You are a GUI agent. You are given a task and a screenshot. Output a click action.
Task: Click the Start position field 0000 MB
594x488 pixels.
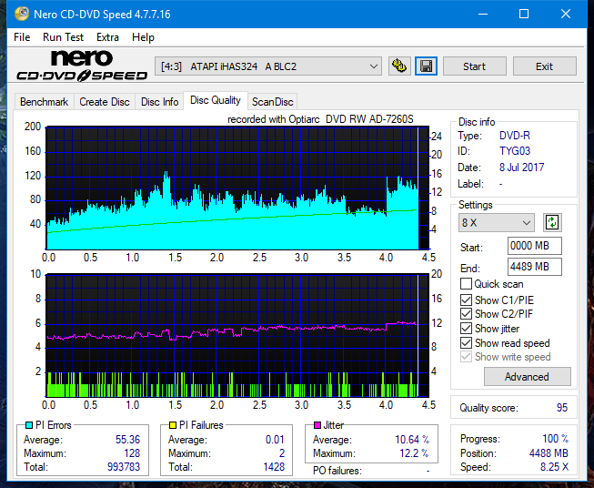point(534,246)
